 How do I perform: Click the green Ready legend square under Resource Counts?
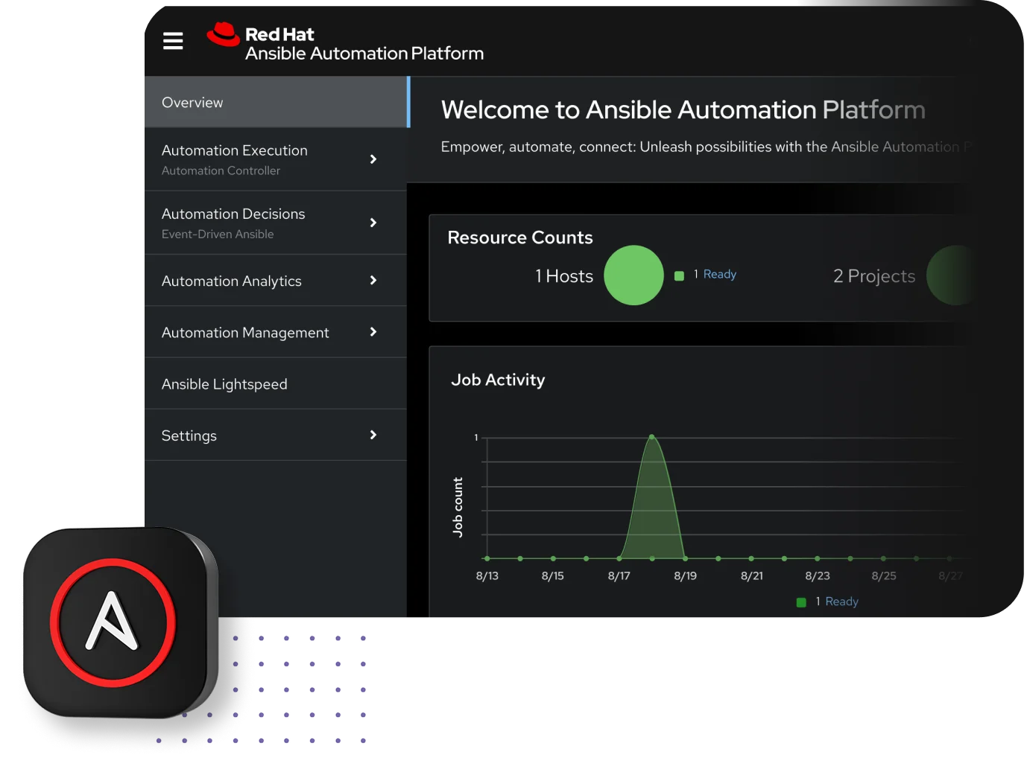coord(679,275)
